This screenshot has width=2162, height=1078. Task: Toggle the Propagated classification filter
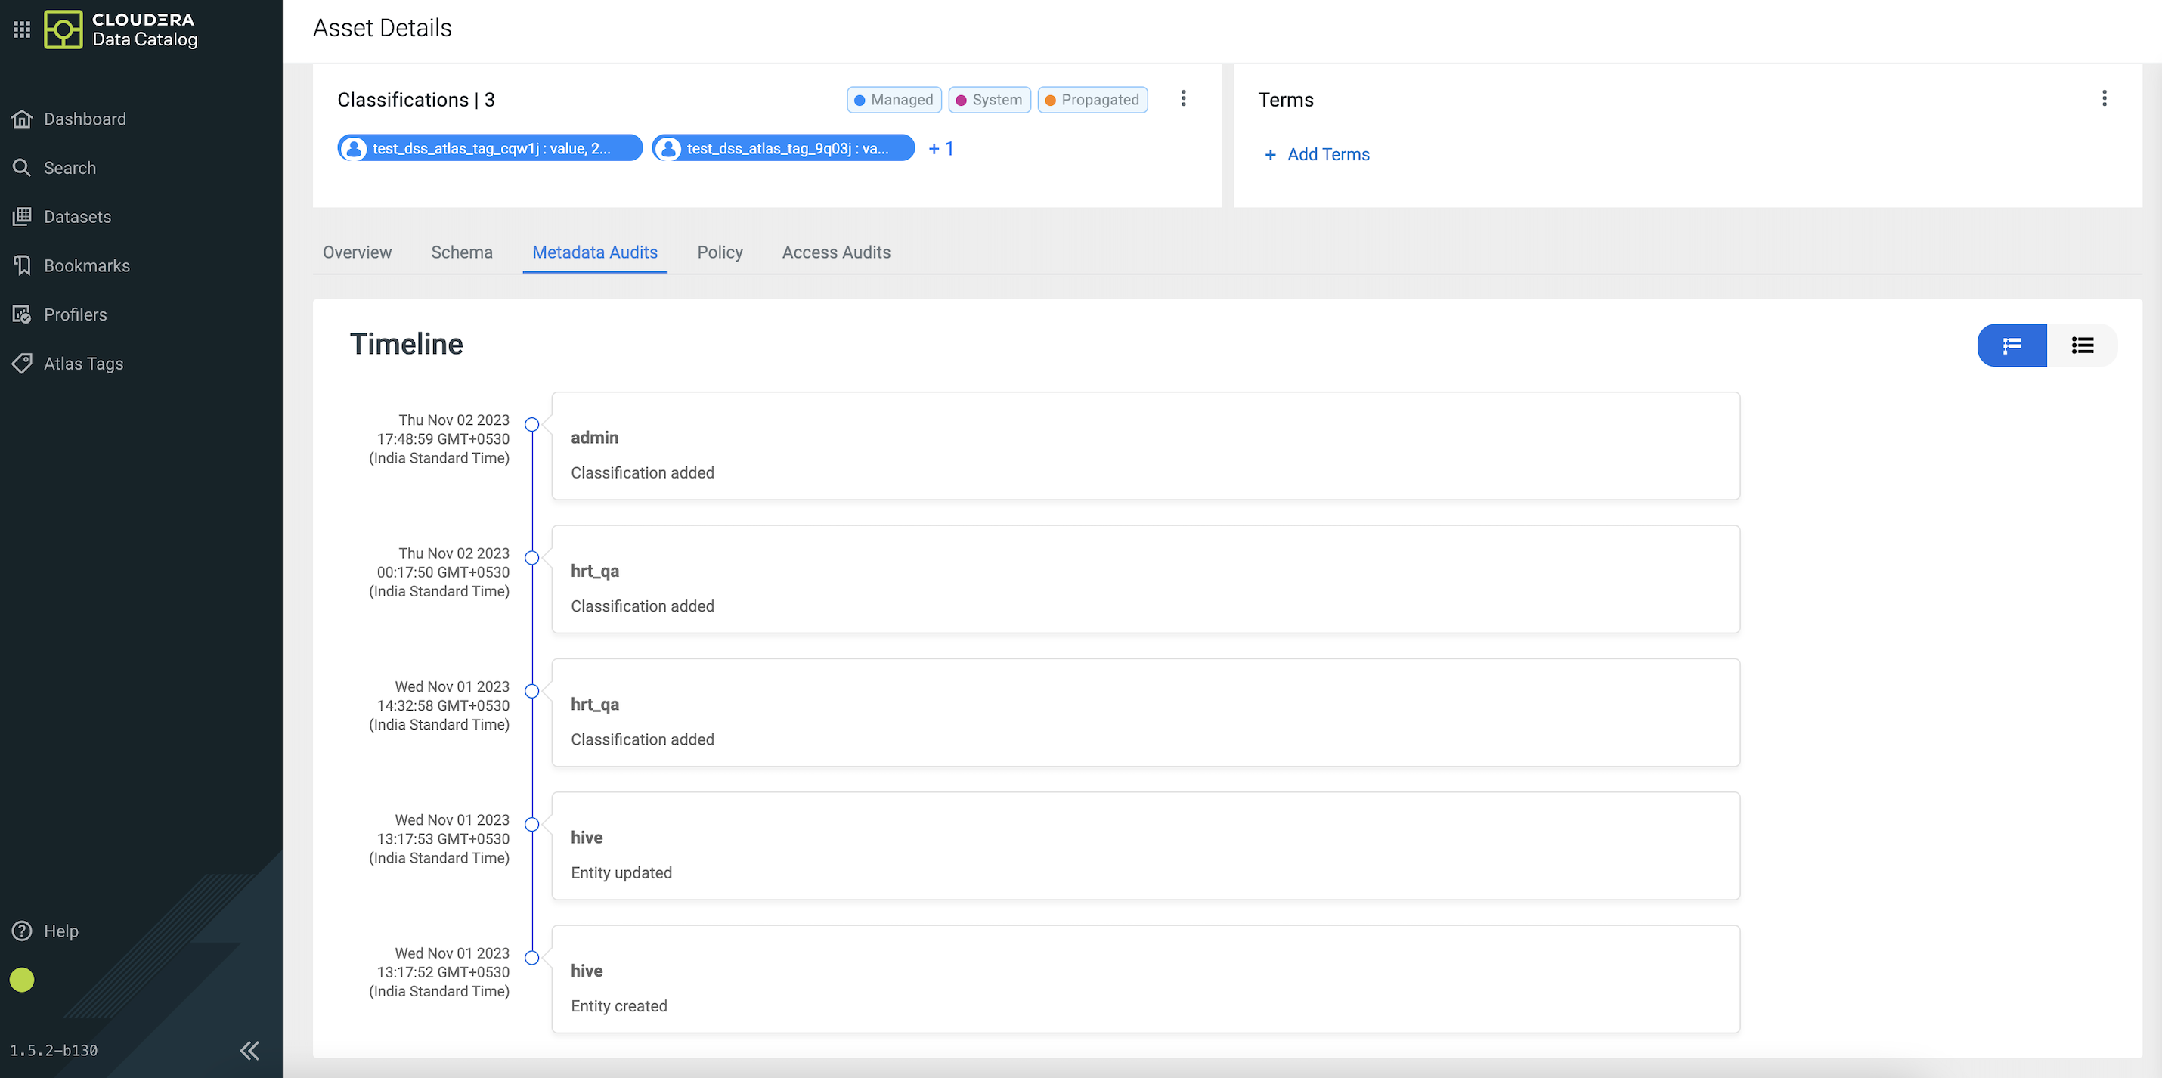[1092, 100]
